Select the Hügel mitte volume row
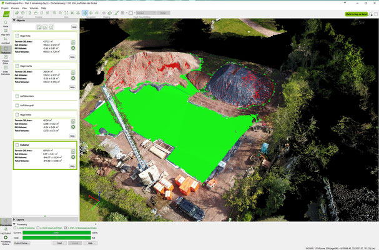This screenshot has width=379, height=250. 45,114
